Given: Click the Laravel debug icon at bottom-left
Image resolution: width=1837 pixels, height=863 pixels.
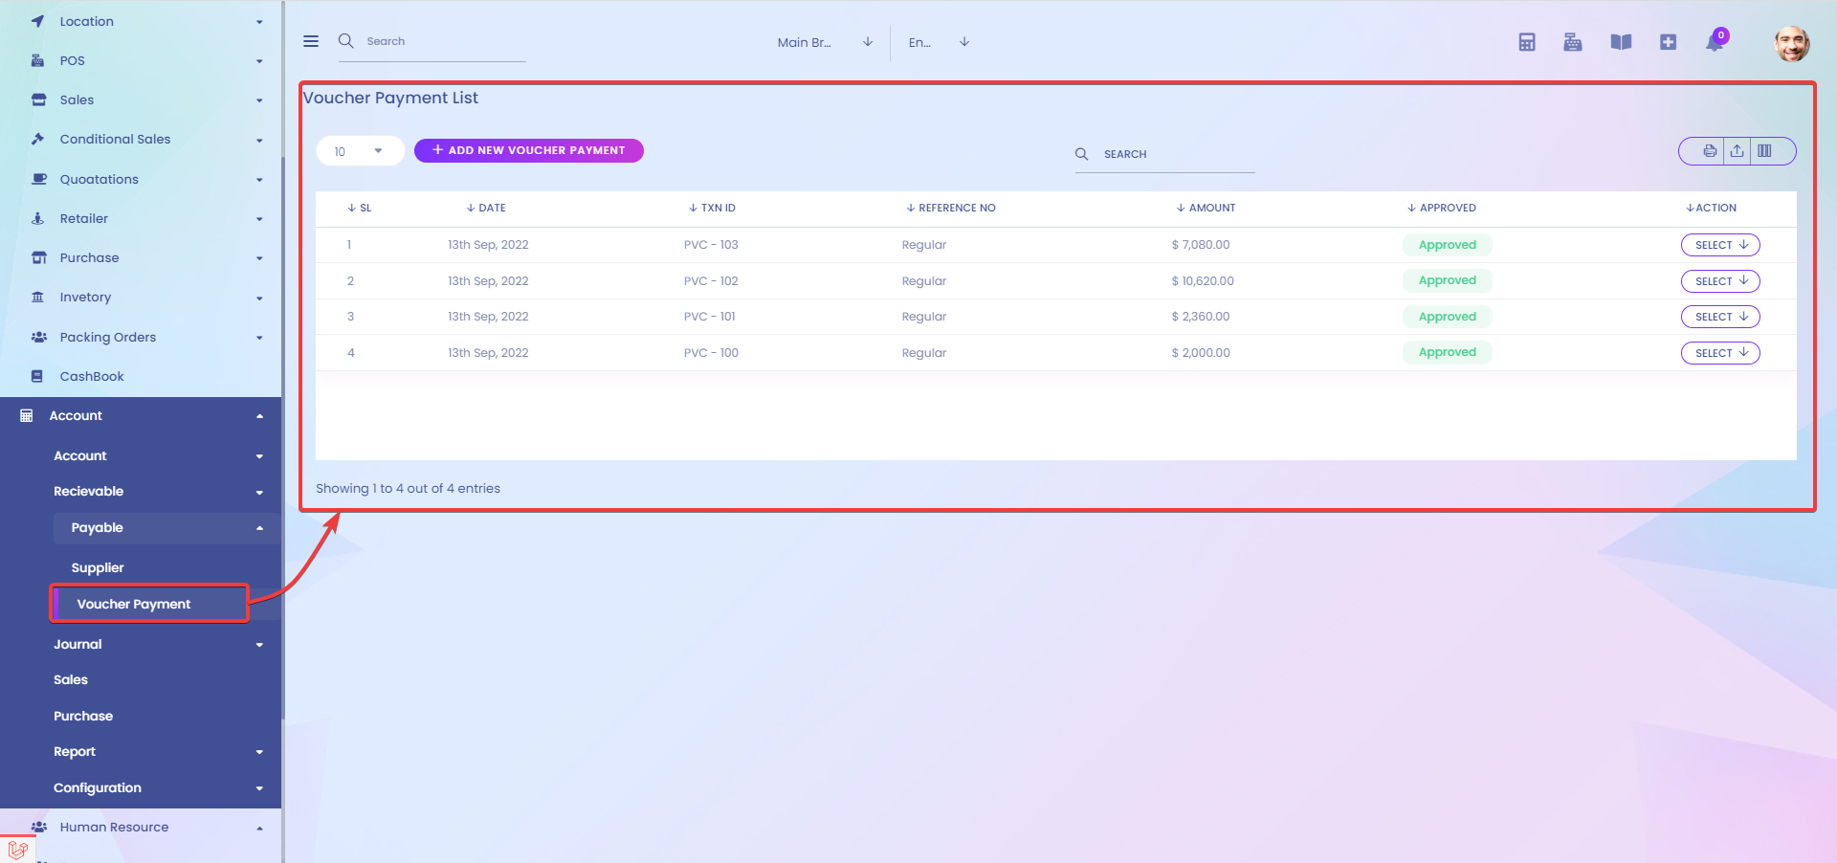Looking at the screenshot, I should (17, 849).
